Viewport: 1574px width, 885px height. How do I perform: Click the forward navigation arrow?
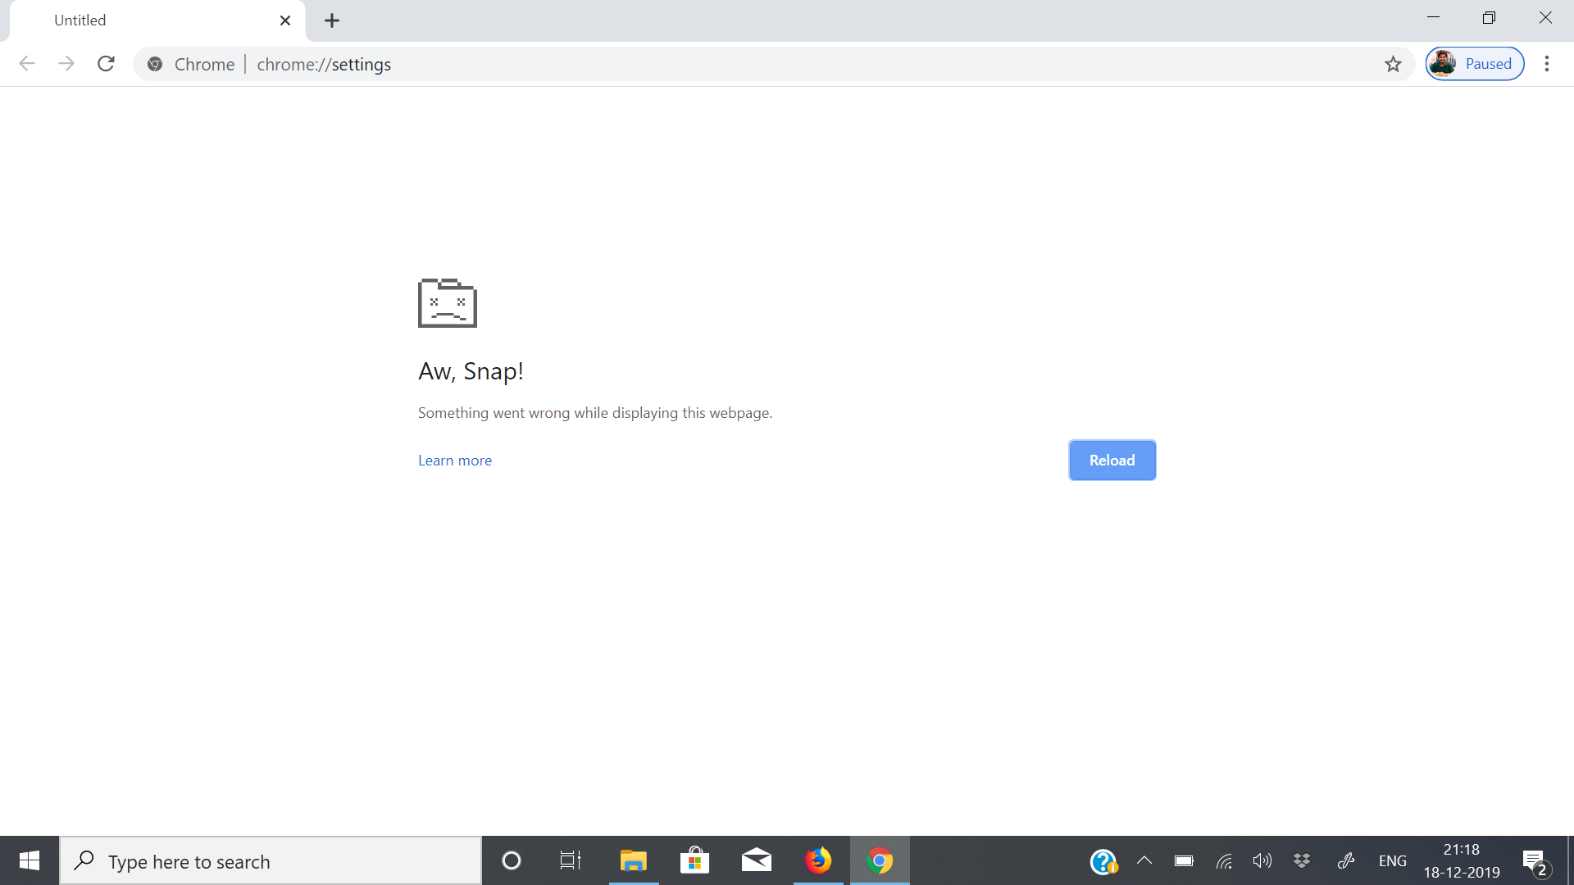coord(66,64)
